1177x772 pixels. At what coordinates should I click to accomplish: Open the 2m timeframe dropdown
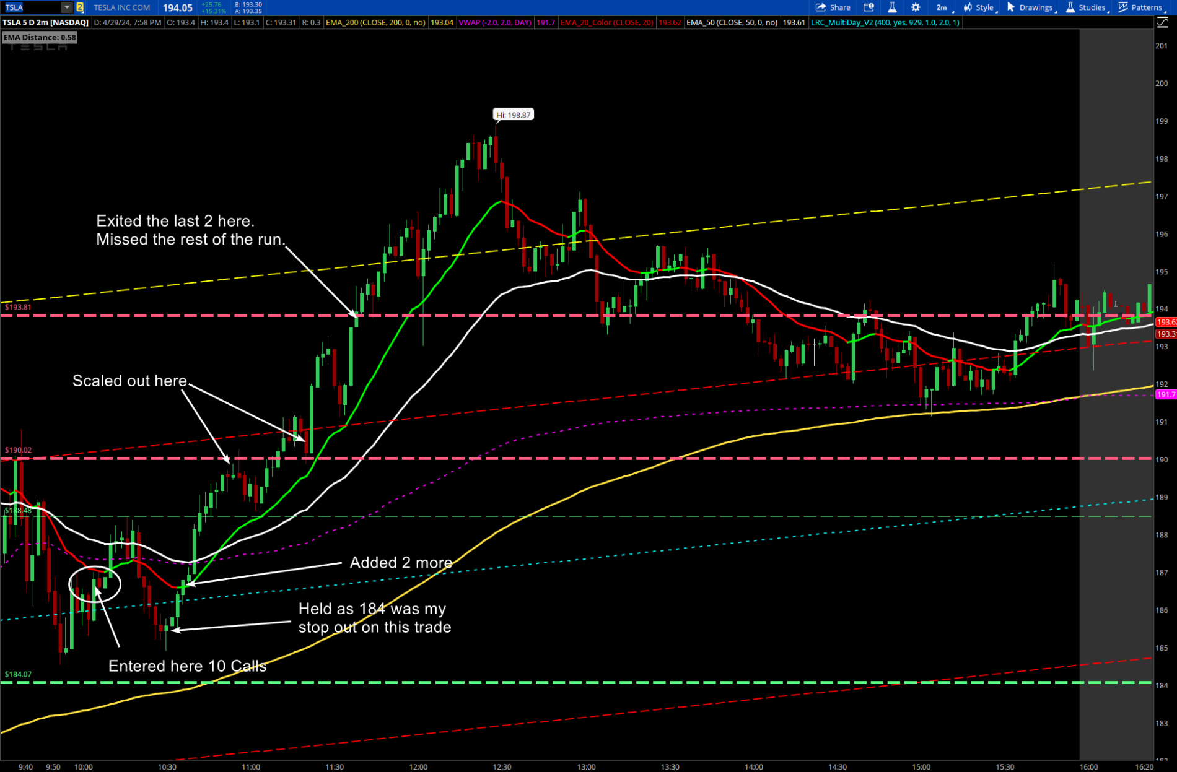click(x=942, y=7)
